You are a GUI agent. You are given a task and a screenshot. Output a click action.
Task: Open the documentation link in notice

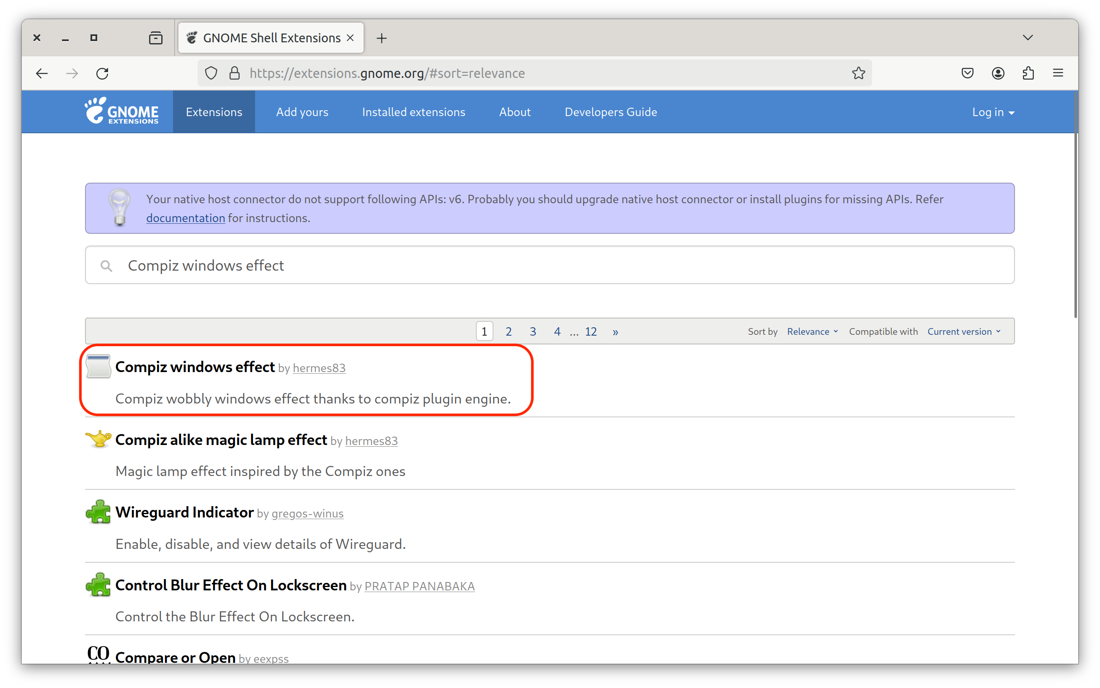tap(186, 218)
